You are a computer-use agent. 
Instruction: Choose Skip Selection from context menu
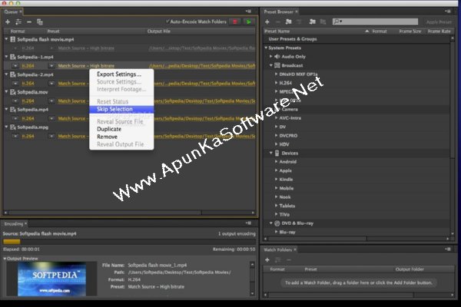coord(121,109)
